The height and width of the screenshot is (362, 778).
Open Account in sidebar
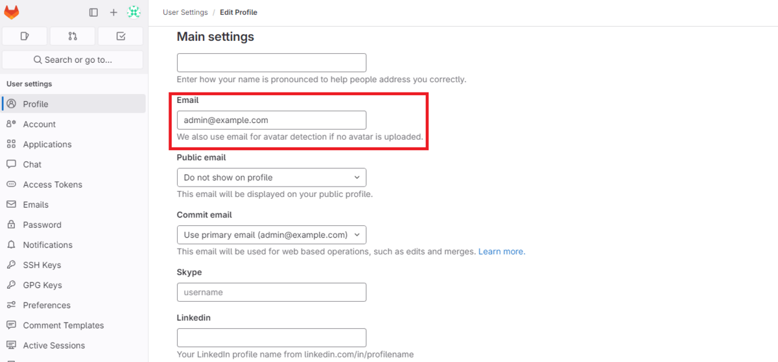[x=39, y=124]
